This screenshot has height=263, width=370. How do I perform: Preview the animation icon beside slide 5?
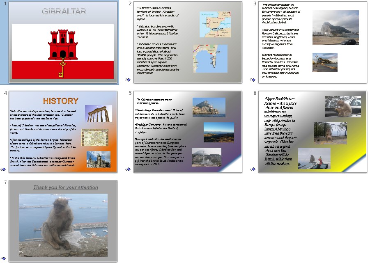pos(128,169)
